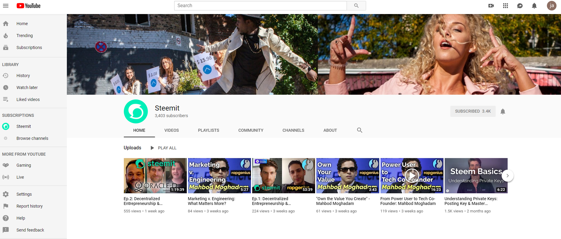Click title '"Own the Value You Create" - Mahbod Moghadam'
This screenshot has width=561, height=239.
click(x=343, y=201)
